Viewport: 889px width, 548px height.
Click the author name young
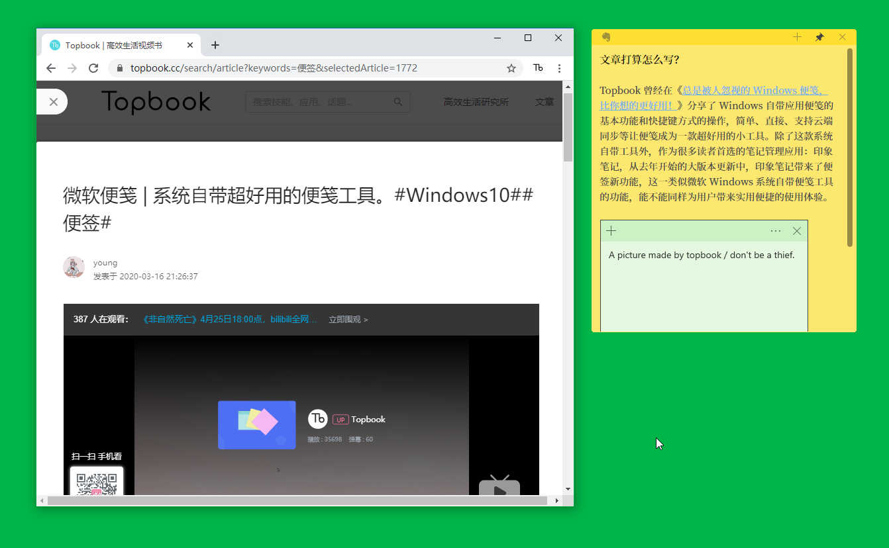105,263
